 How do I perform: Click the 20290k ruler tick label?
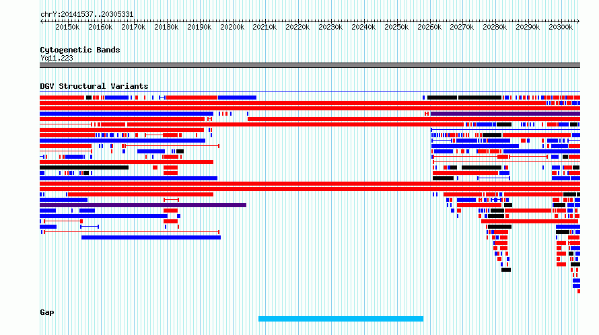click(528, 27)
